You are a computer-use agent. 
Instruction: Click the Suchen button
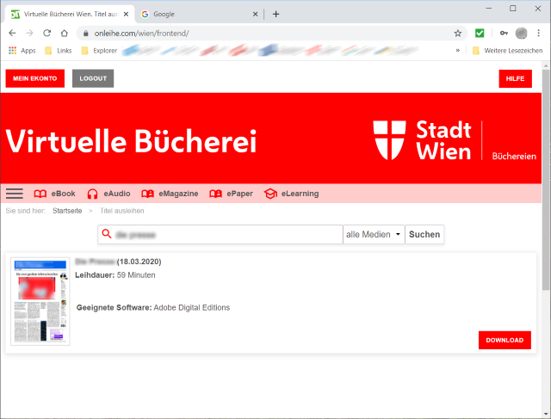(x=424, y=234)
